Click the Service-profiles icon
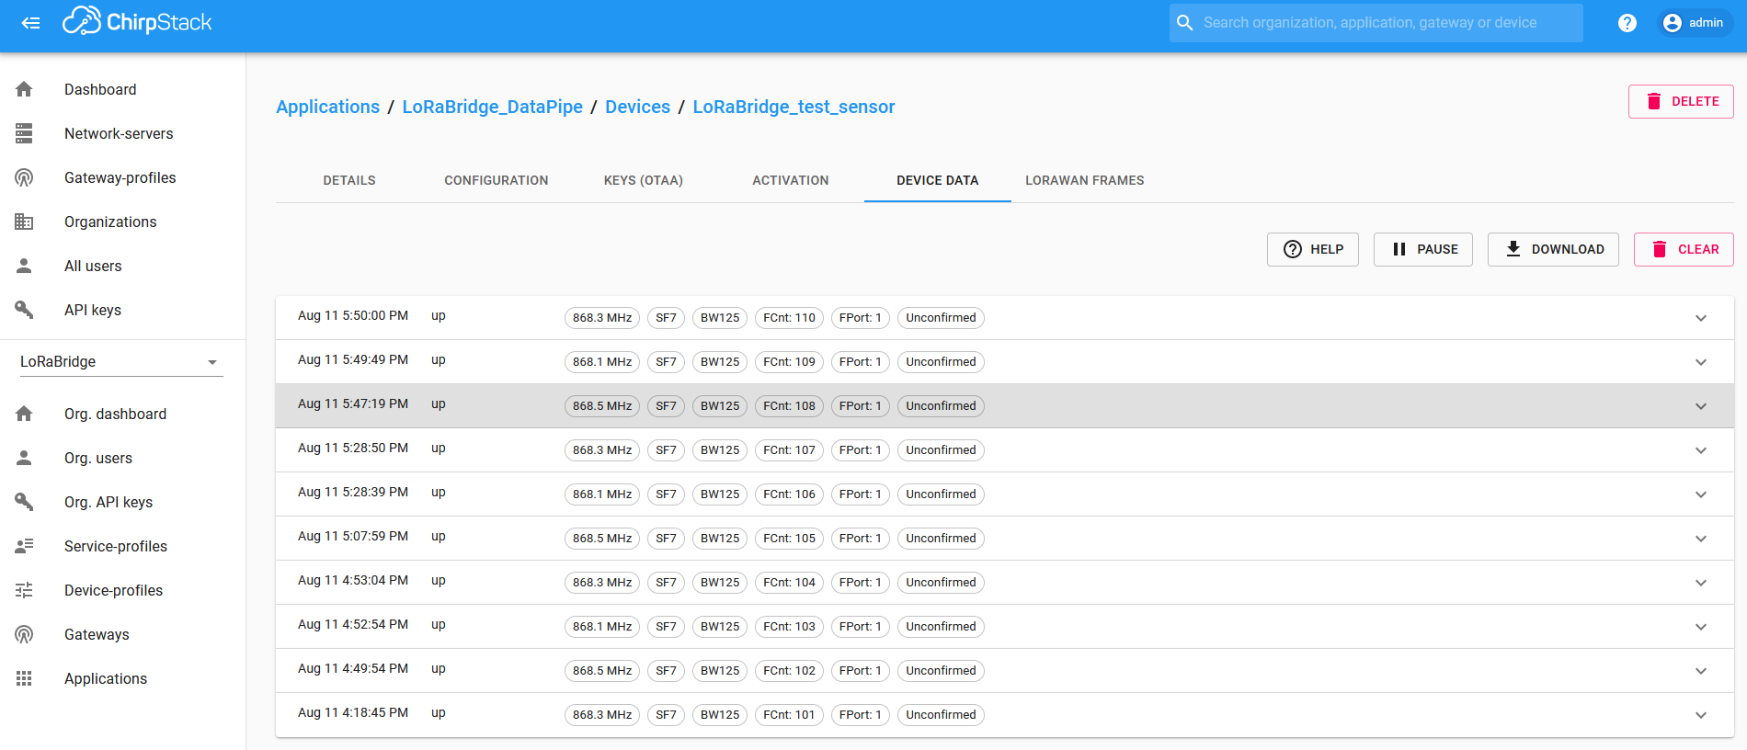The height and width of the screenshot is (750, 1747). point(24,546)
